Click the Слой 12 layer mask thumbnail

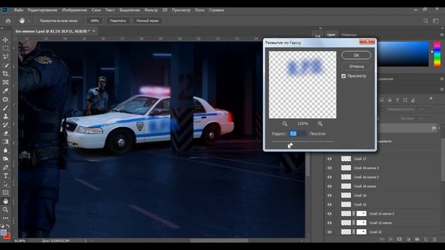click(x=362, y=232)
